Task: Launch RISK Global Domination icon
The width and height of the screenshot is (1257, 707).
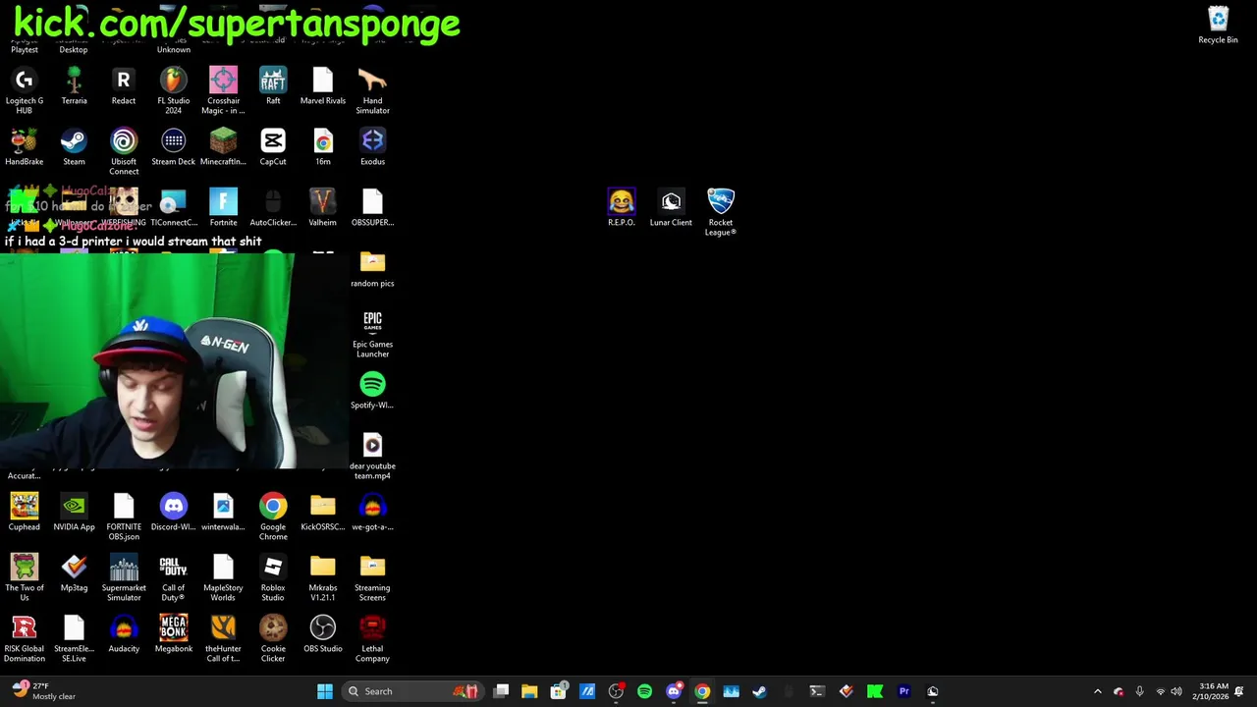Action: [x=25, y=639]
